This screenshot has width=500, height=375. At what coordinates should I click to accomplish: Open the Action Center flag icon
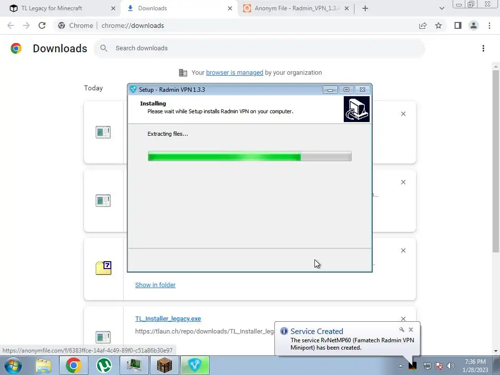click(439, 366)
